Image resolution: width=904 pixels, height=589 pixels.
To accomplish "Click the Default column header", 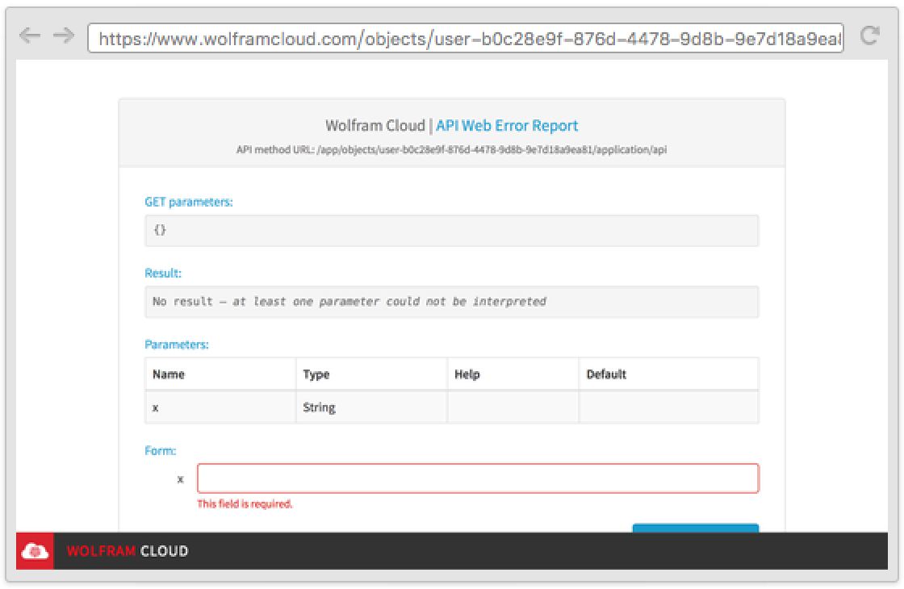I will coord(606,374).
